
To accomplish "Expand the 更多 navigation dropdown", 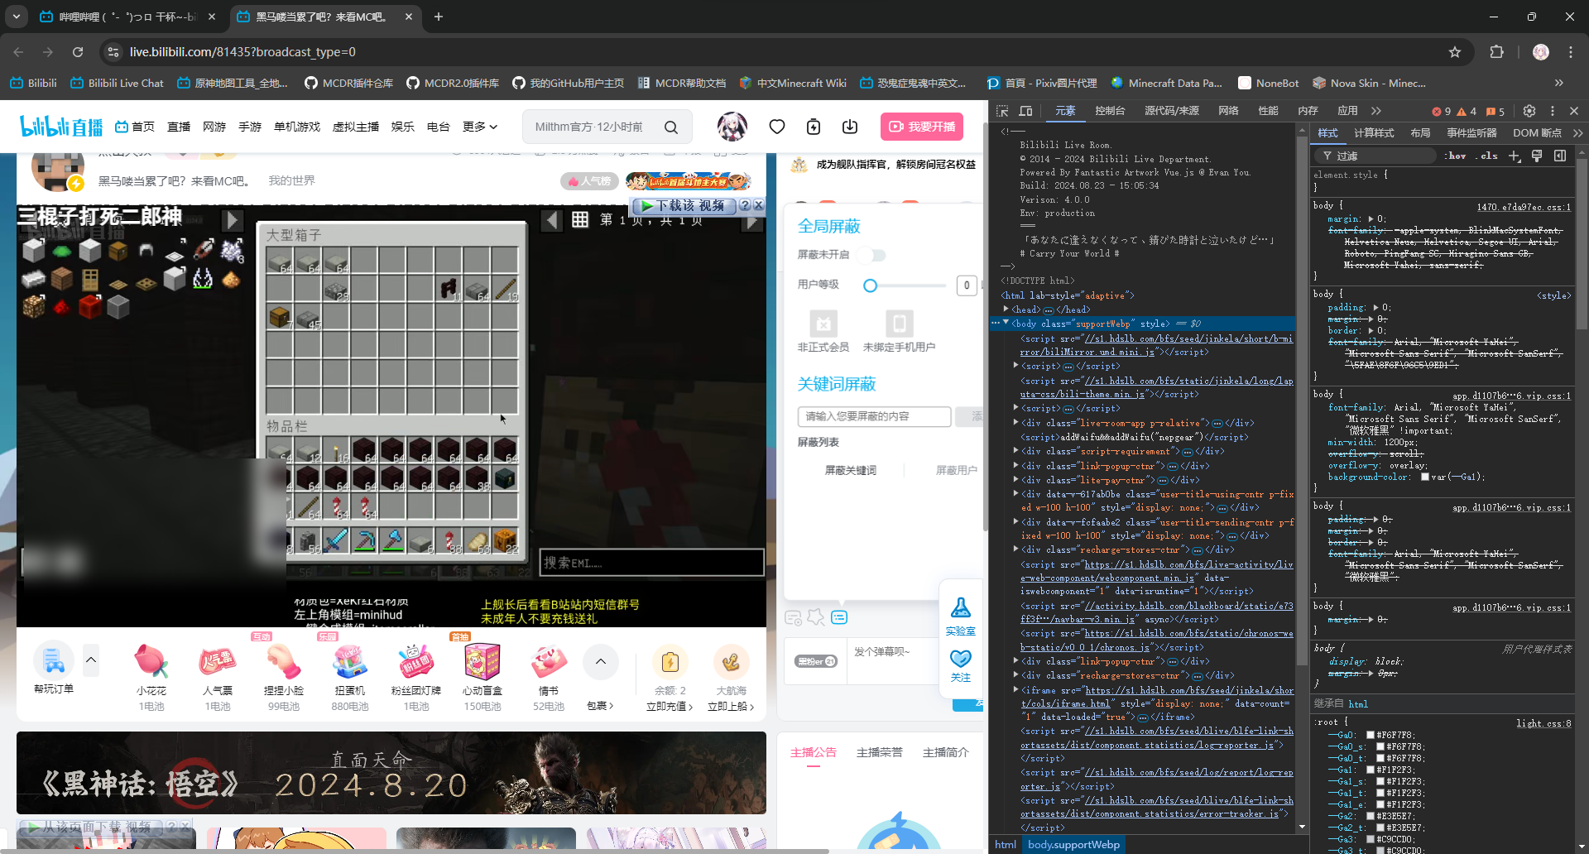I will (x=479, y=127).
